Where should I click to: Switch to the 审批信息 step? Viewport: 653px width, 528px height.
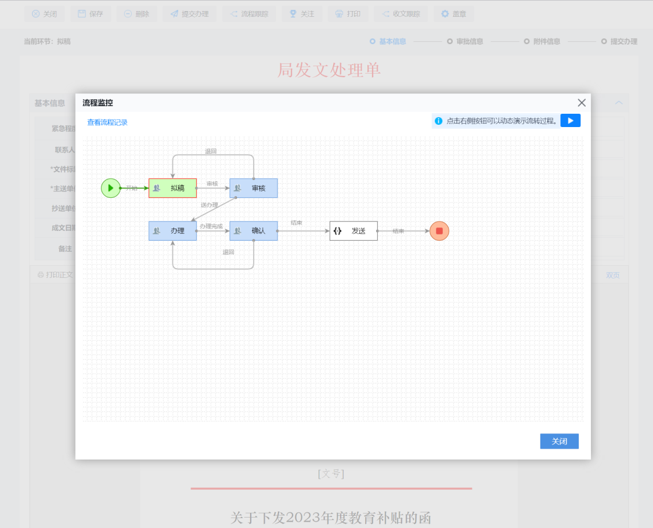coord(465,42)
